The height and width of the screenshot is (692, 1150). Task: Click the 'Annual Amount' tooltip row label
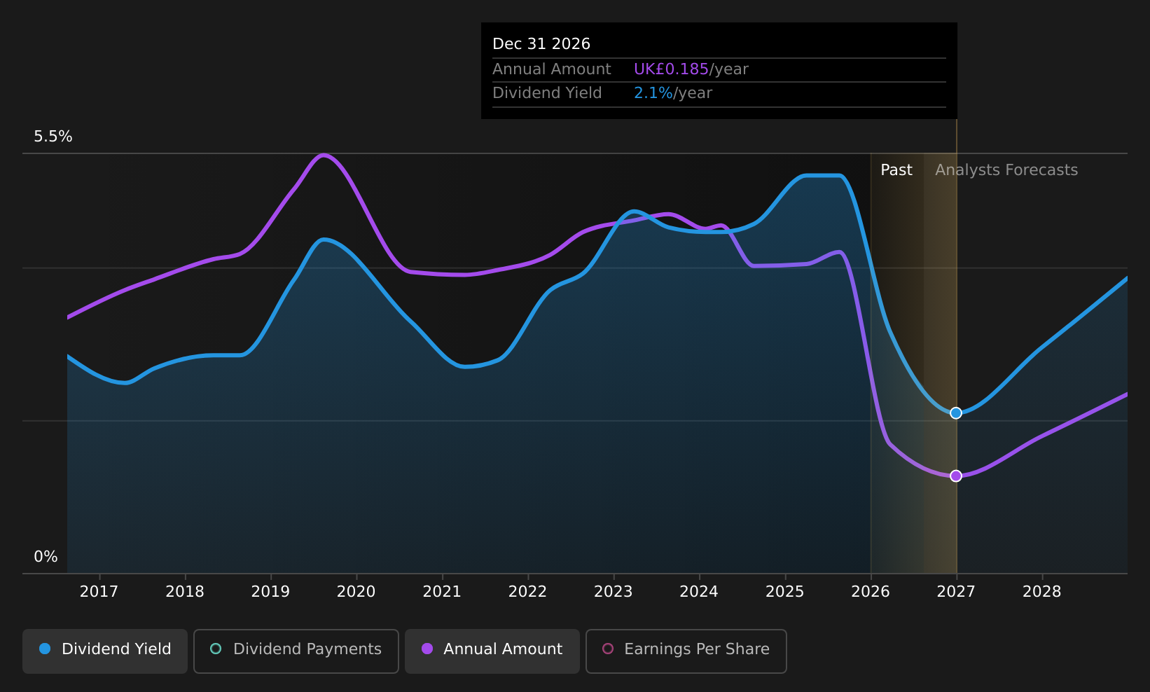pos(552,69)
